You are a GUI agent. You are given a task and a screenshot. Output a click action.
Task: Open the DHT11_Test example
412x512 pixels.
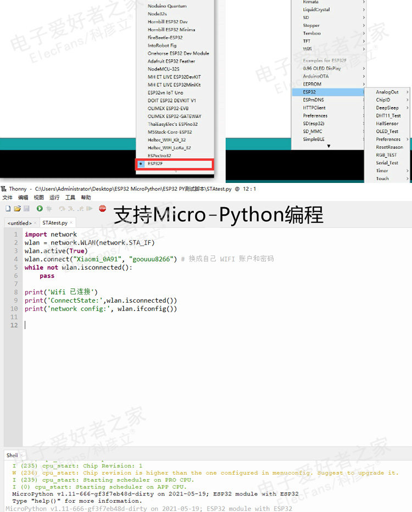point(387,115)
